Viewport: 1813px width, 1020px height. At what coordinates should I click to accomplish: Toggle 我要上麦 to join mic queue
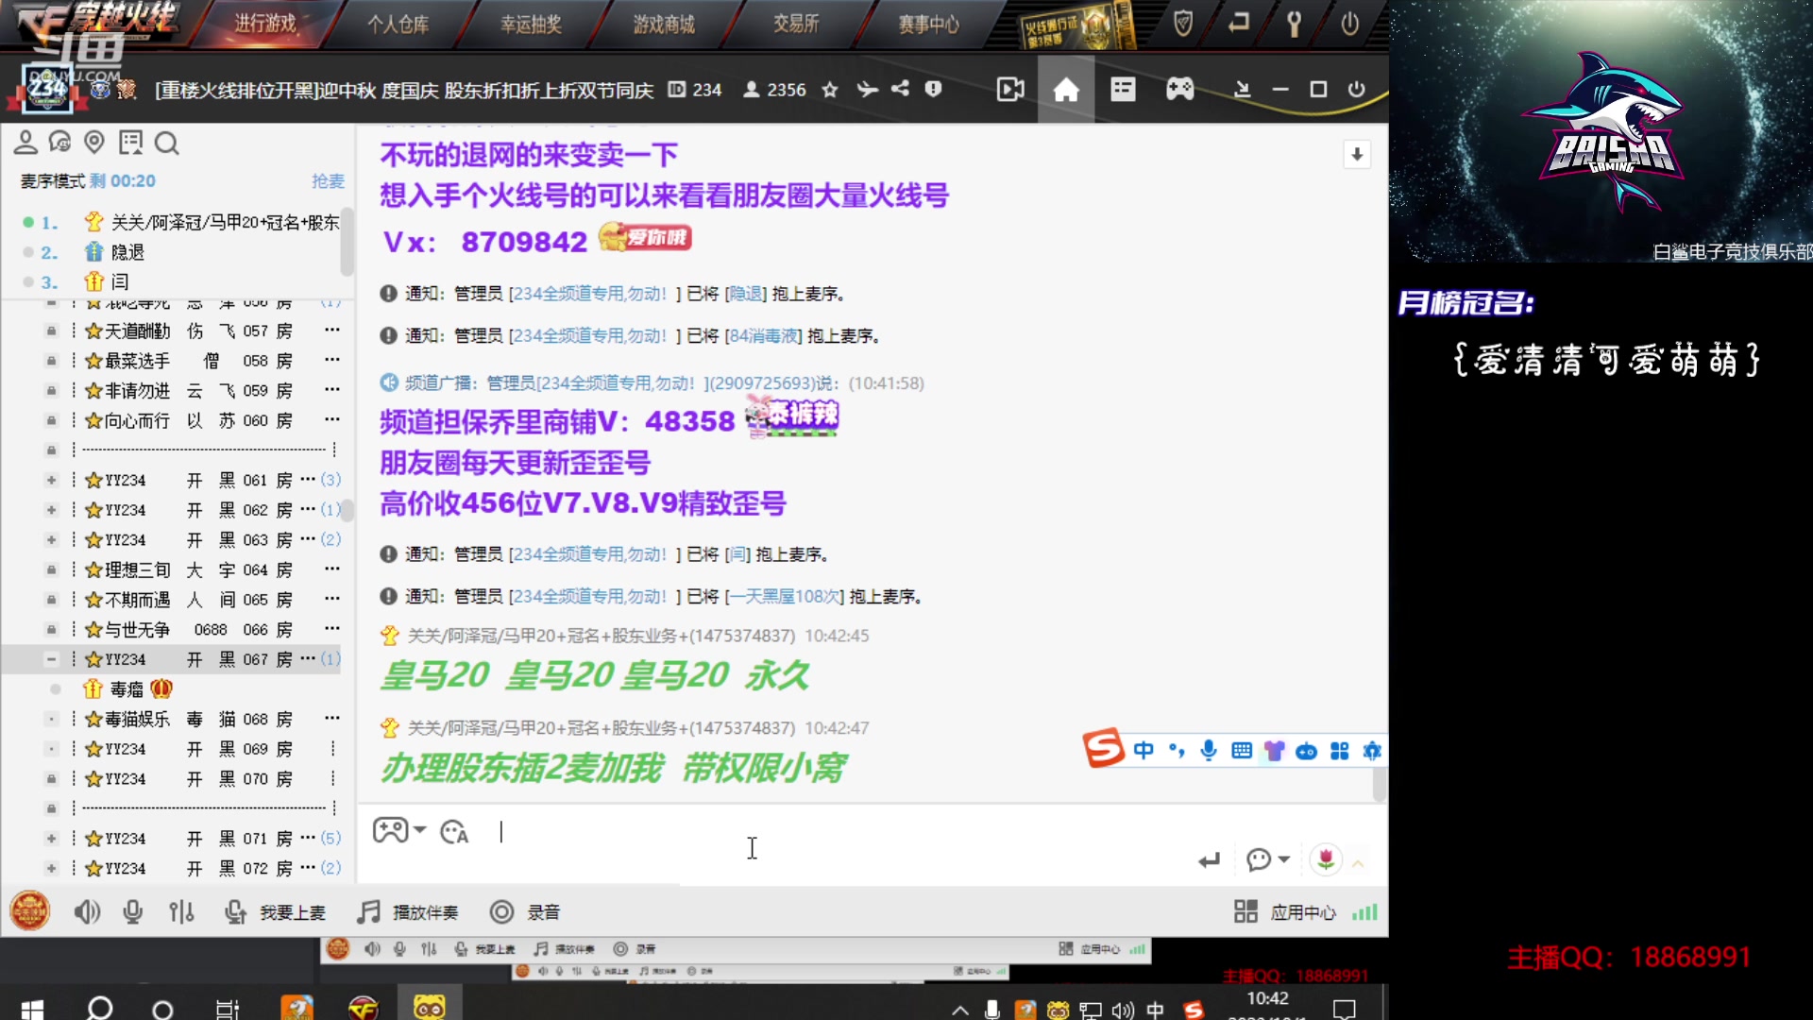(x=275, y=912)
